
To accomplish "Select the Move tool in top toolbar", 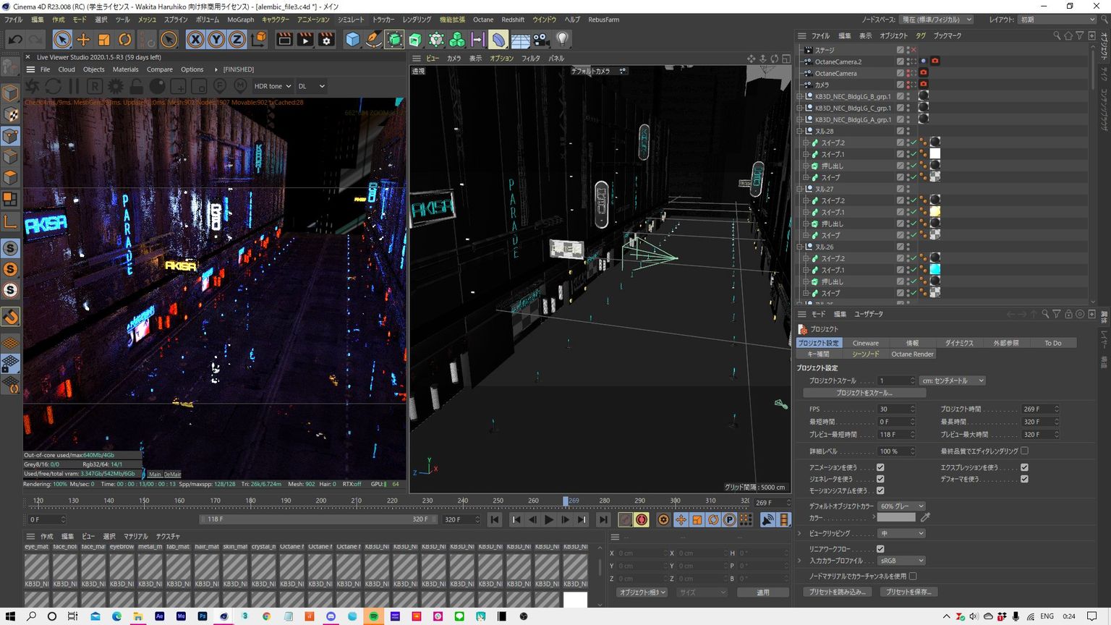I will [x=83, y=40].
